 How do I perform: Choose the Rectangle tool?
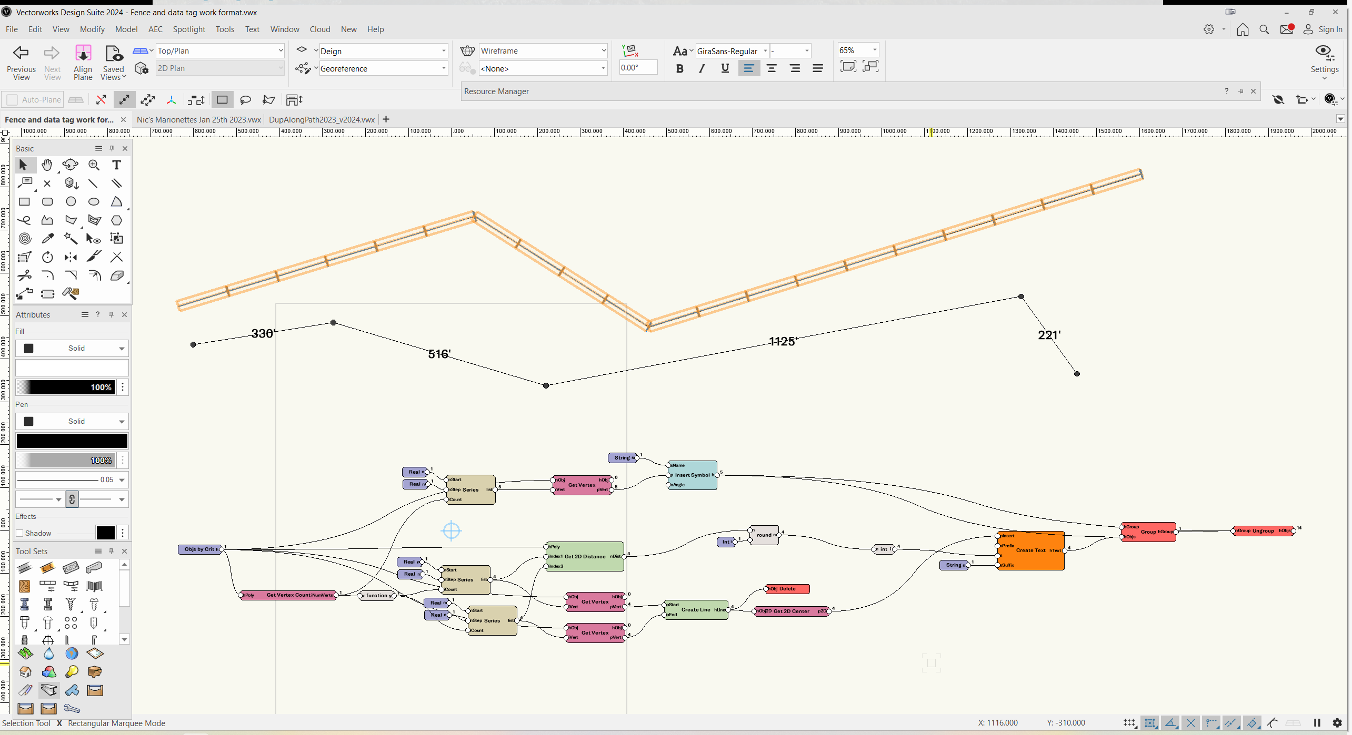(24, 201)
